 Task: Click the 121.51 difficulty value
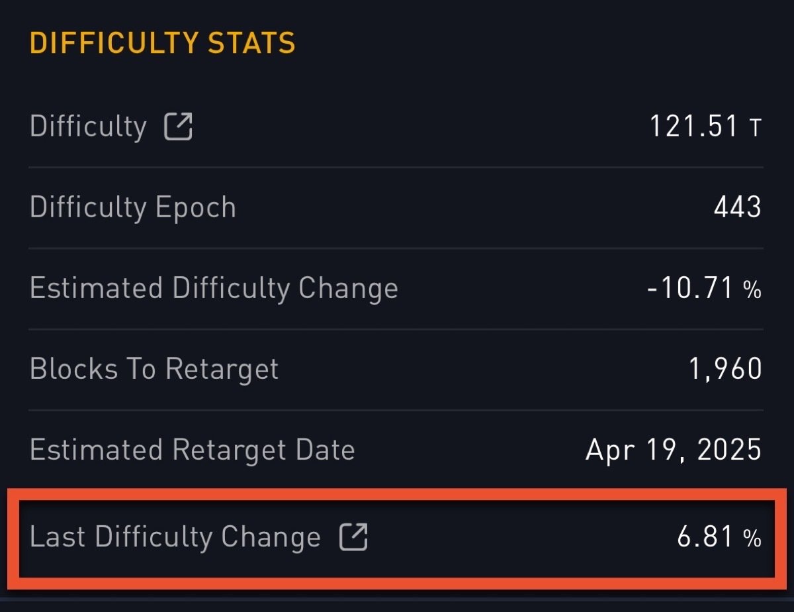[x=693, y=127]
